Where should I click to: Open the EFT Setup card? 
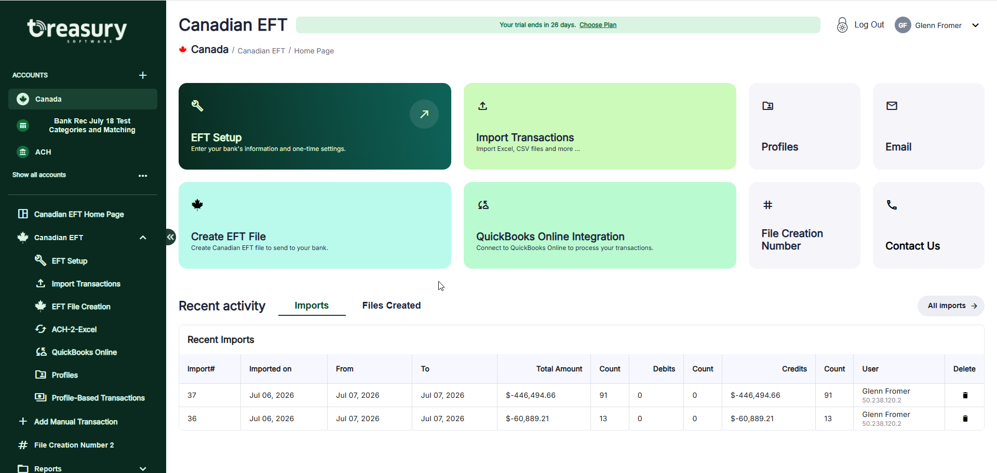[315, 126]
